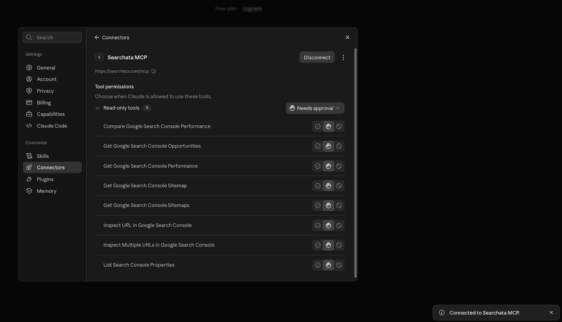Click the https://searchata.com/mcp URL text
This screenshot has height=322, width=562.
click(122, 71)
